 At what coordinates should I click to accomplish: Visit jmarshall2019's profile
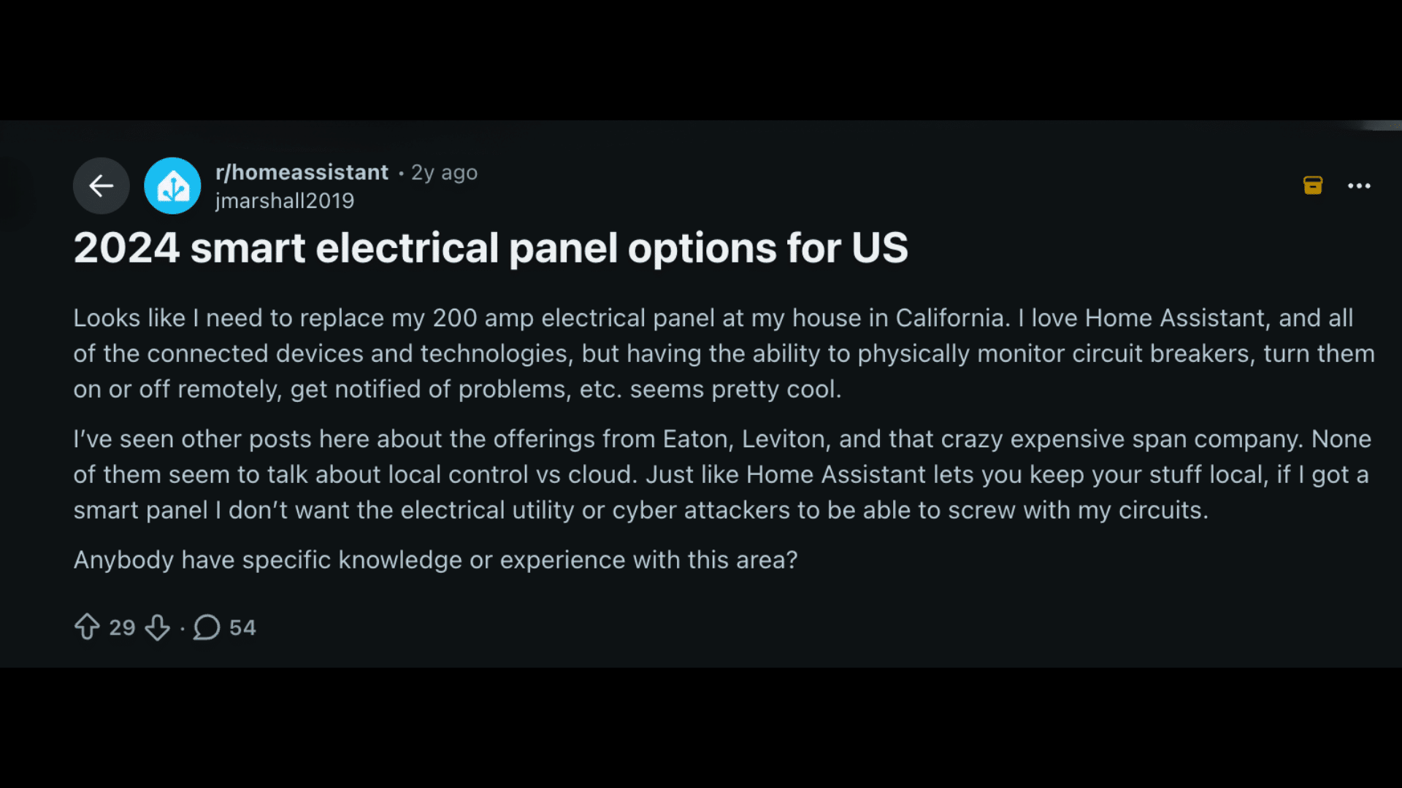[285, 200]
